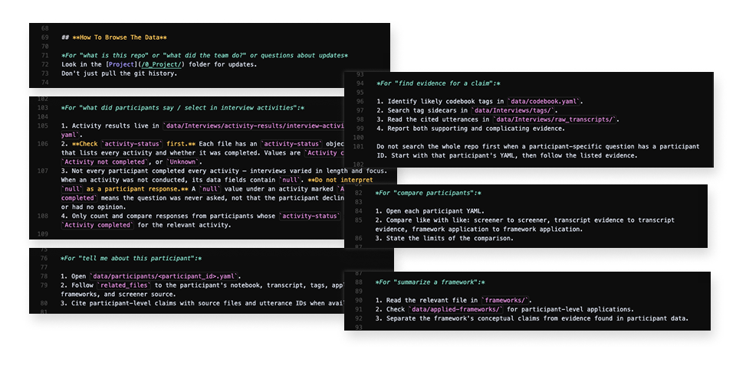Click "tell me about this participant" line
The width and height of the screenshot is (736, 378).
[131, 259]
